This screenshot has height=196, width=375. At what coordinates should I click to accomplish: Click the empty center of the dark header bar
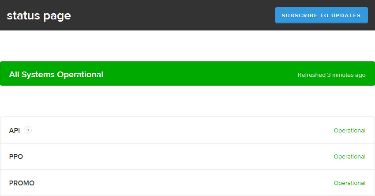[176, 15]
